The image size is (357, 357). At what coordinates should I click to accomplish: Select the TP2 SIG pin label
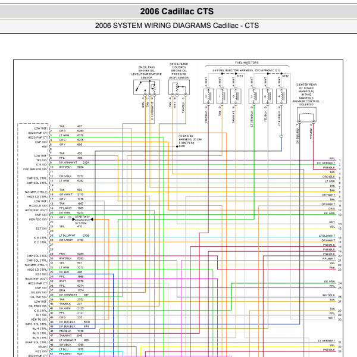42,160
